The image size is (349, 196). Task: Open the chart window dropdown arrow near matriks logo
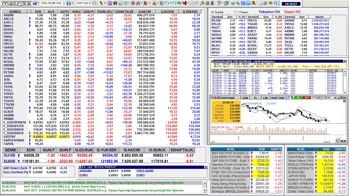tap(335, 98)
